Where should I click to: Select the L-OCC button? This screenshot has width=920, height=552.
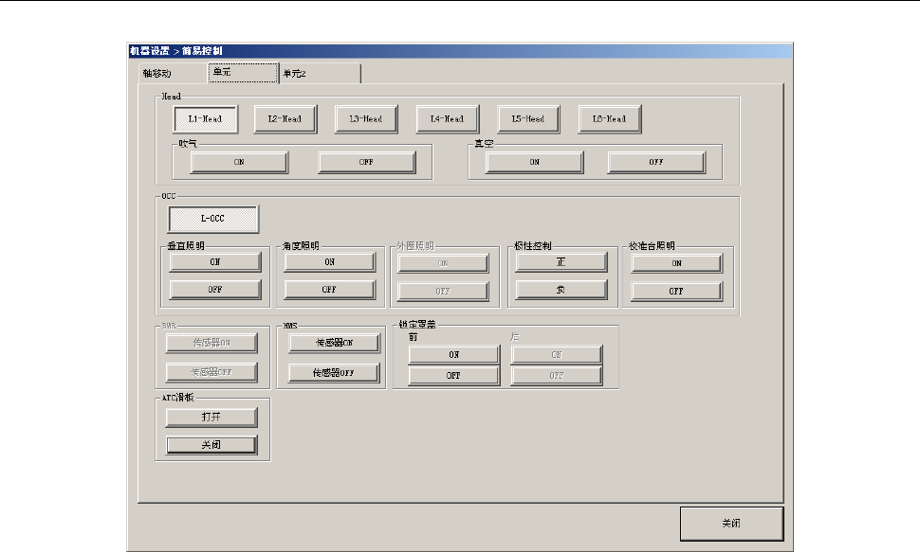click(212, 219)
